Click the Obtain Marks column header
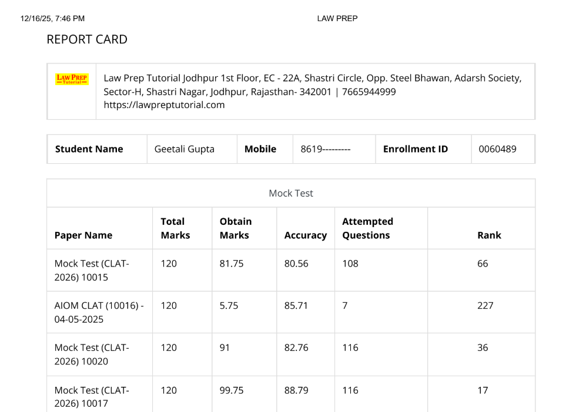The width and height of the screenshot is (576, 412). pyautogui.click(x=235, y=228)
